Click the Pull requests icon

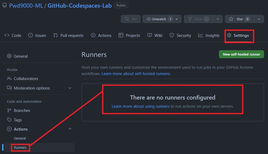(x=55, y=35)
